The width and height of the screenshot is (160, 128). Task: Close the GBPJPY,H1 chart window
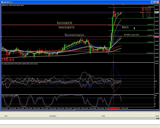point(158,2)
